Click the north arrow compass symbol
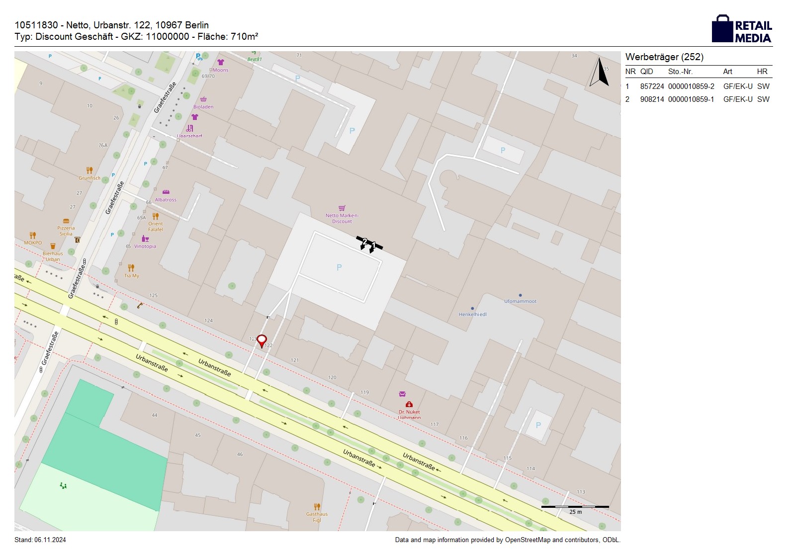Screen dimensions: 789x558 [600, 73]
